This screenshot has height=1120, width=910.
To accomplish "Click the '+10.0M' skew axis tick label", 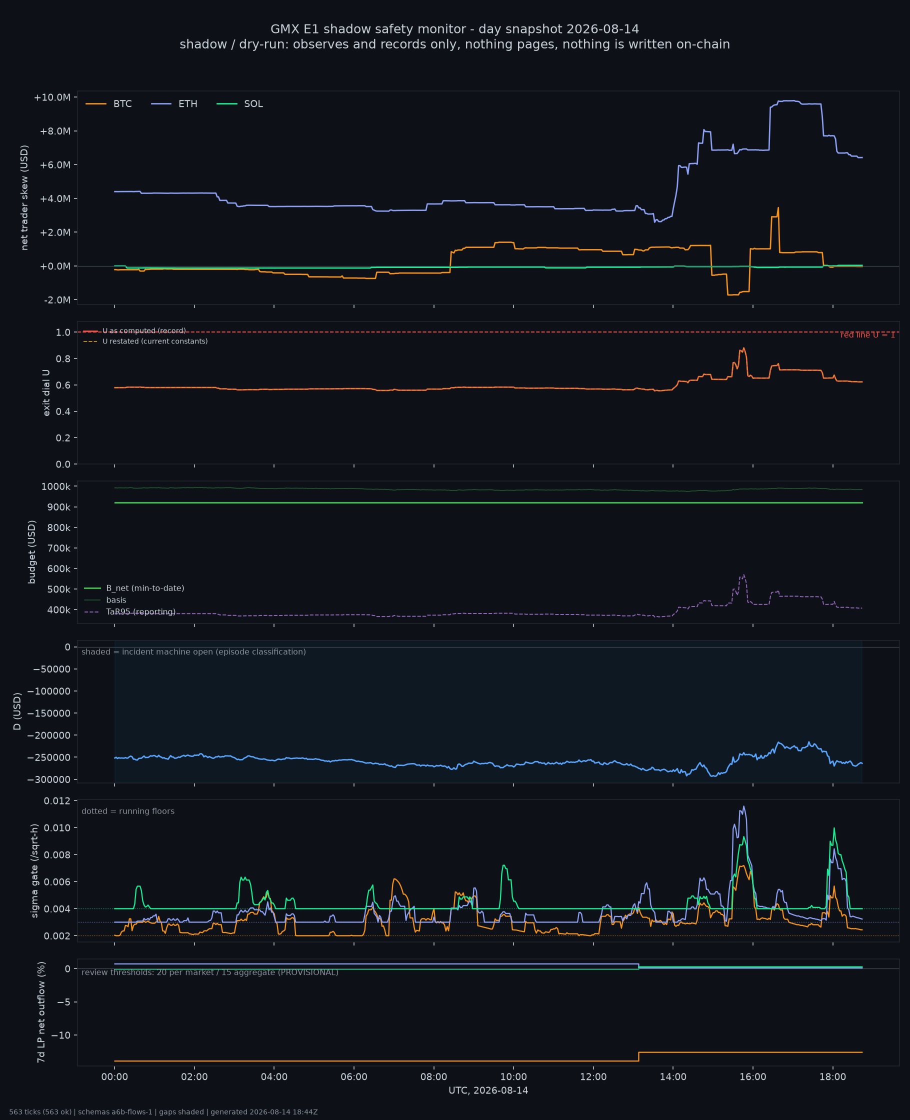I will [52, 97].
